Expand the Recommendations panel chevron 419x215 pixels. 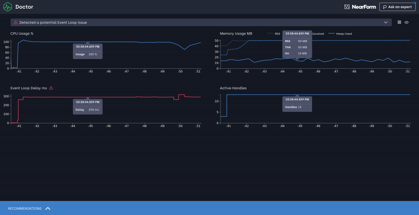coord(48,208)
